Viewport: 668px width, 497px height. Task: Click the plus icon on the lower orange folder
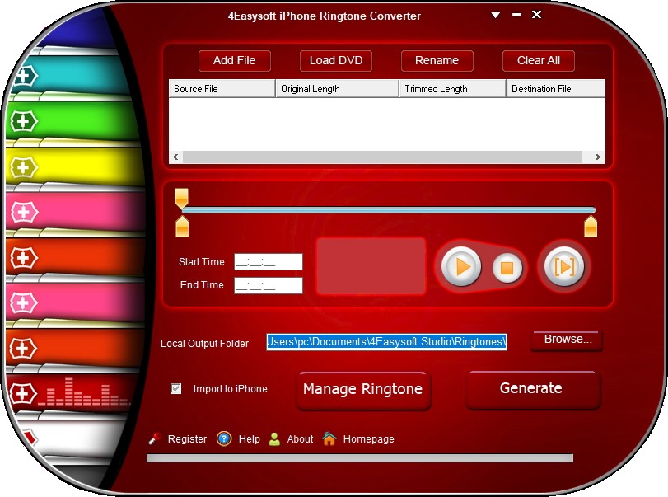[x=24, y=349]
